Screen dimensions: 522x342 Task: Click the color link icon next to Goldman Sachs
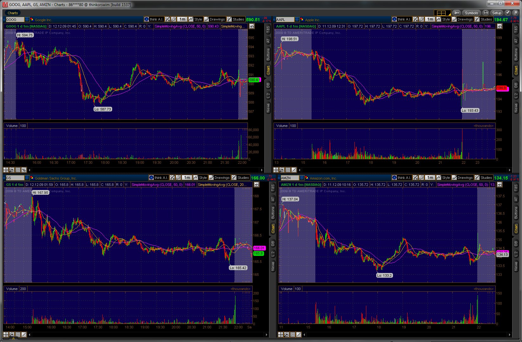pos(32,178)
